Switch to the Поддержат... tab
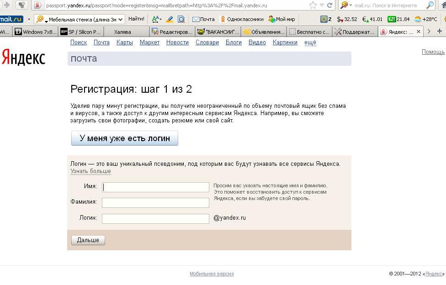 [x=355, y=32]
